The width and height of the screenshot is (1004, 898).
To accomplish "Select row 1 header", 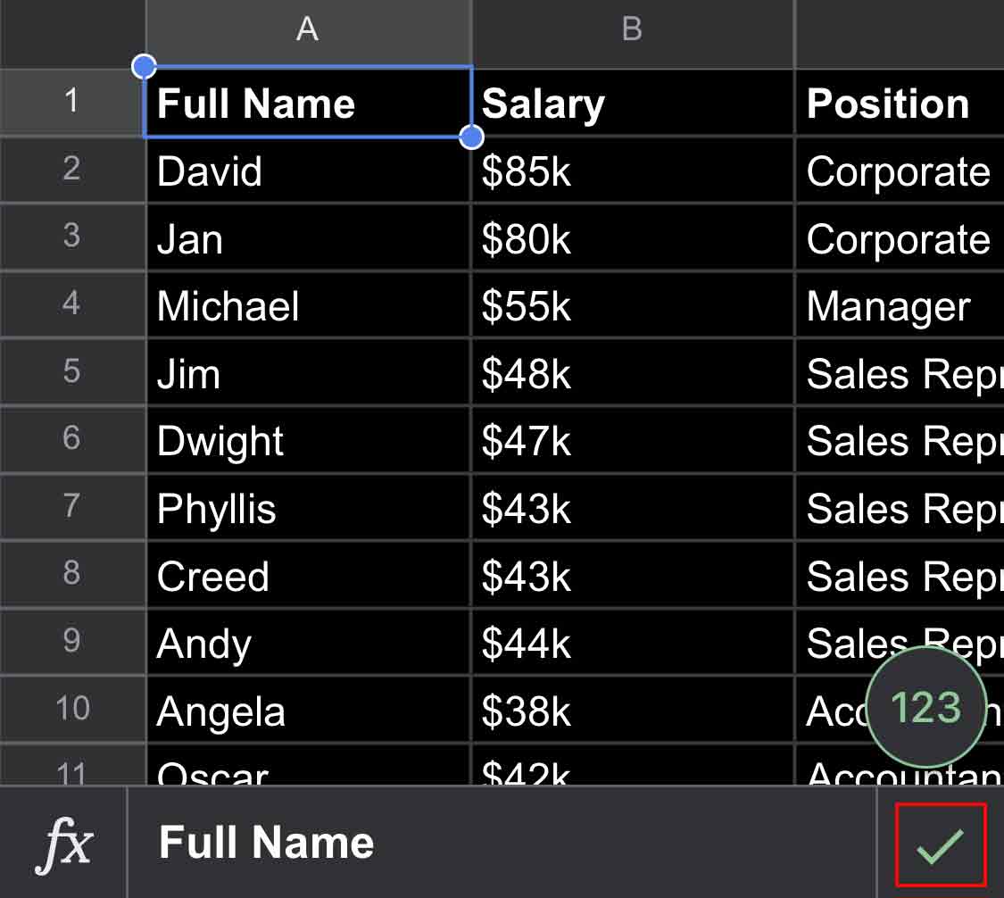I will [x=72, y=102].
